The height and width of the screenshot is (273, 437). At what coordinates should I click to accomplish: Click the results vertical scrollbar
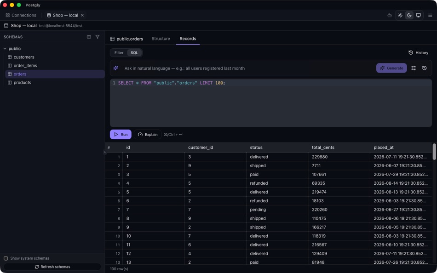(434, 152)
